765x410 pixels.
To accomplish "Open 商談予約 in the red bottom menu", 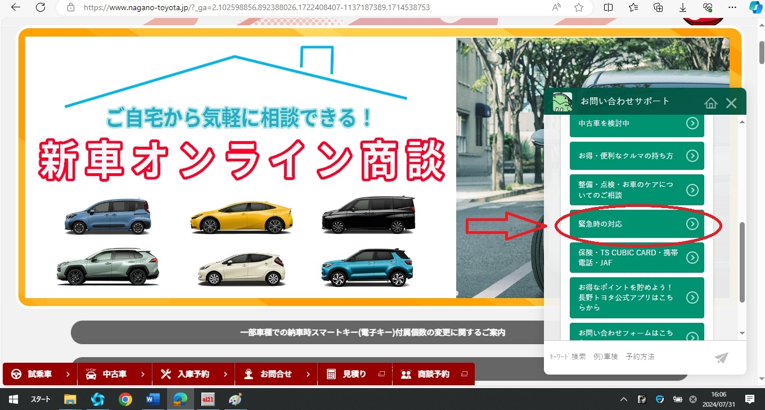I will [434, 374].
